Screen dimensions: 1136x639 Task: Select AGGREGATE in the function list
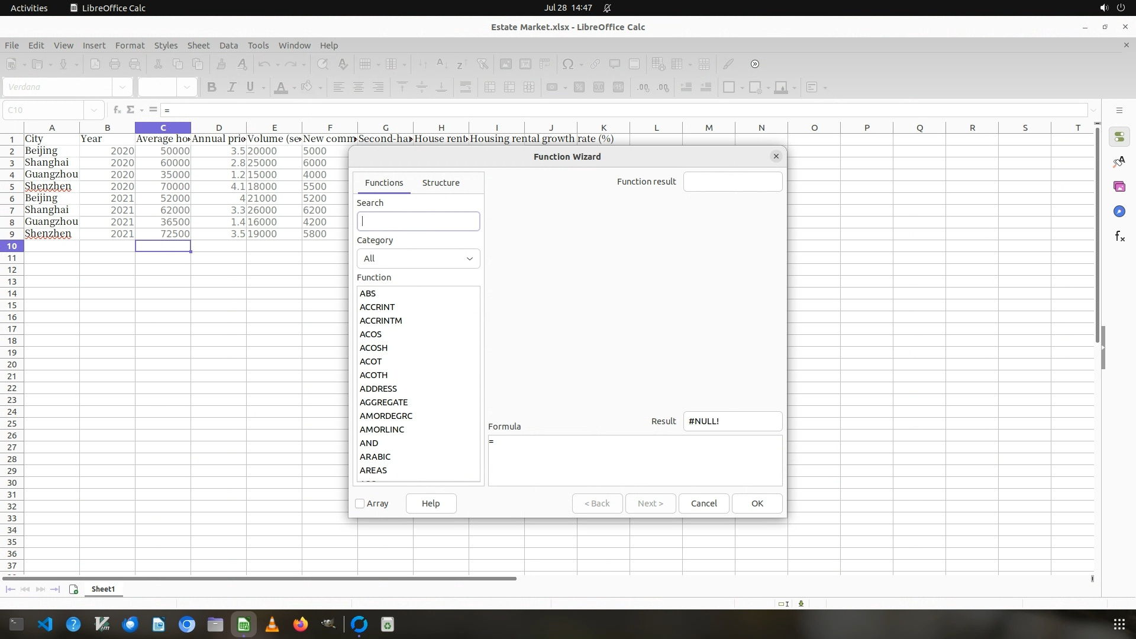pyautogui.click(x=383, y=402)
